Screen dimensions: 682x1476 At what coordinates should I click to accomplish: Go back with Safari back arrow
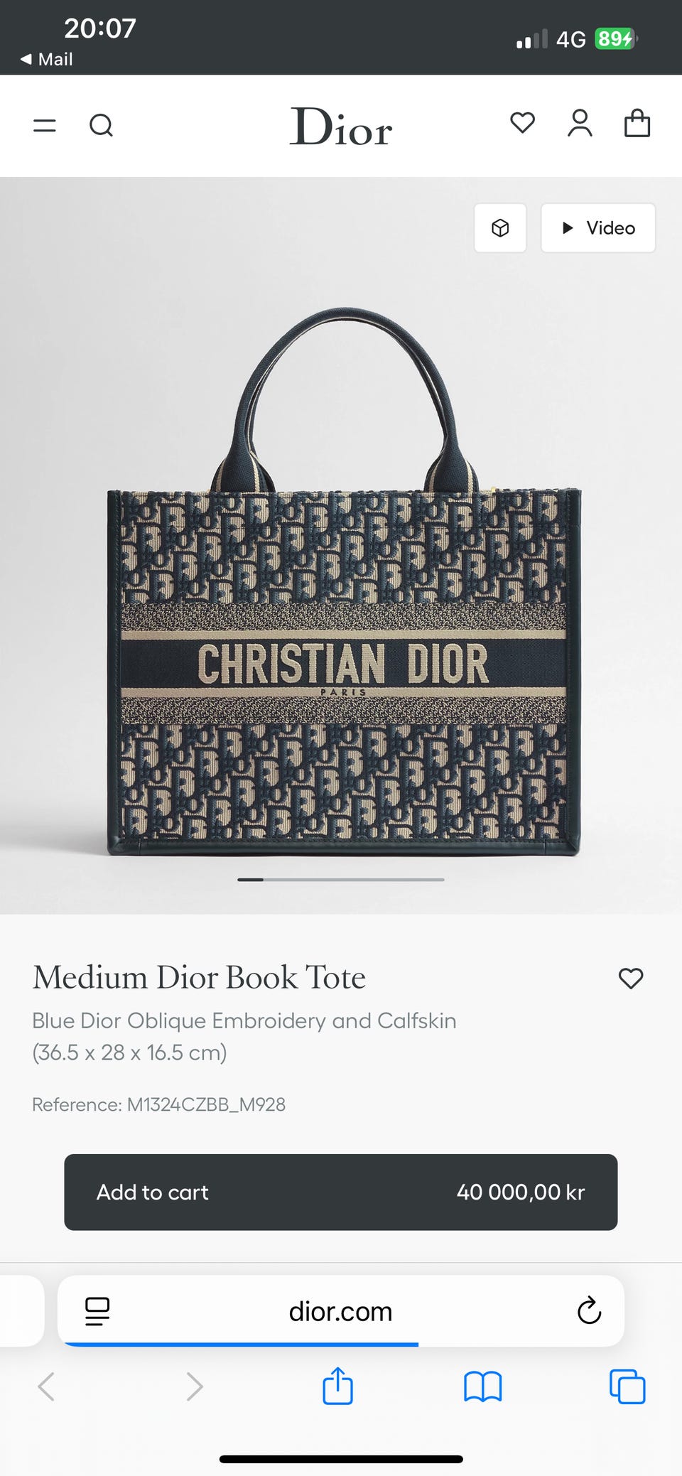click(x=46, y=1386)
